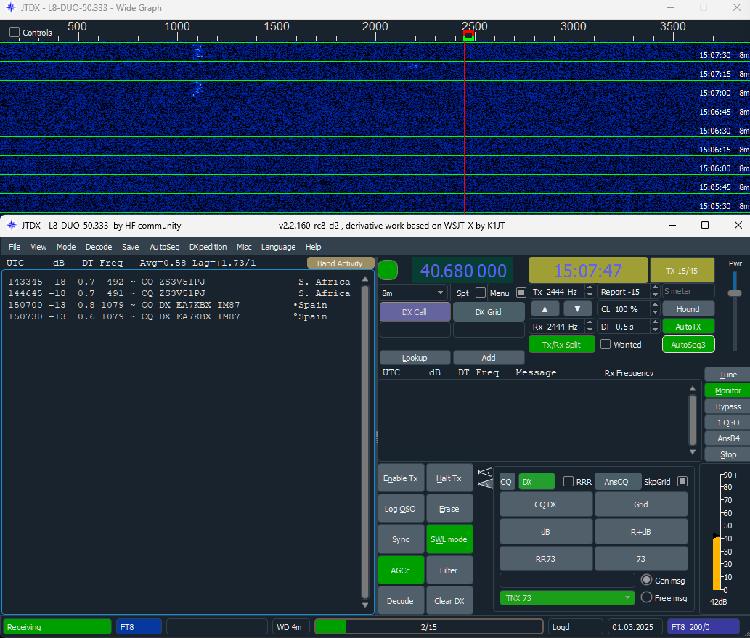Click the DX Call input field
This screenshot has height=638, width=750.
point(415,330)
